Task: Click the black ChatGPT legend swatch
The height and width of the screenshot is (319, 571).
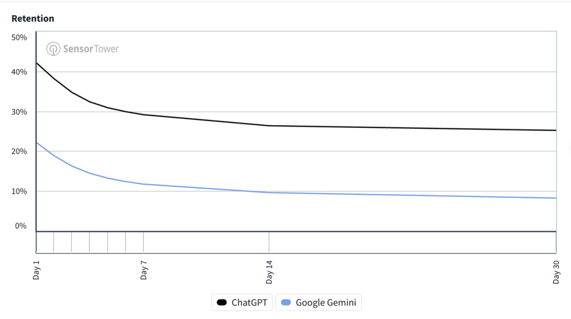Action: point(222,303)
